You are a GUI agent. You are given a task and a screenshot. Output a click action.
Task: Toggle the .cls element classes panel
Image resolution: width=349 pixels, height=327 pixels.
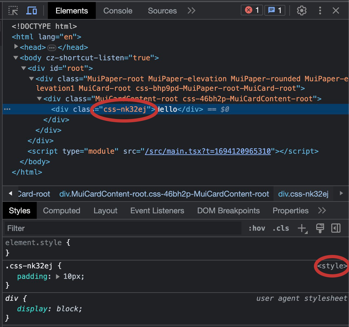coord(281,228)
